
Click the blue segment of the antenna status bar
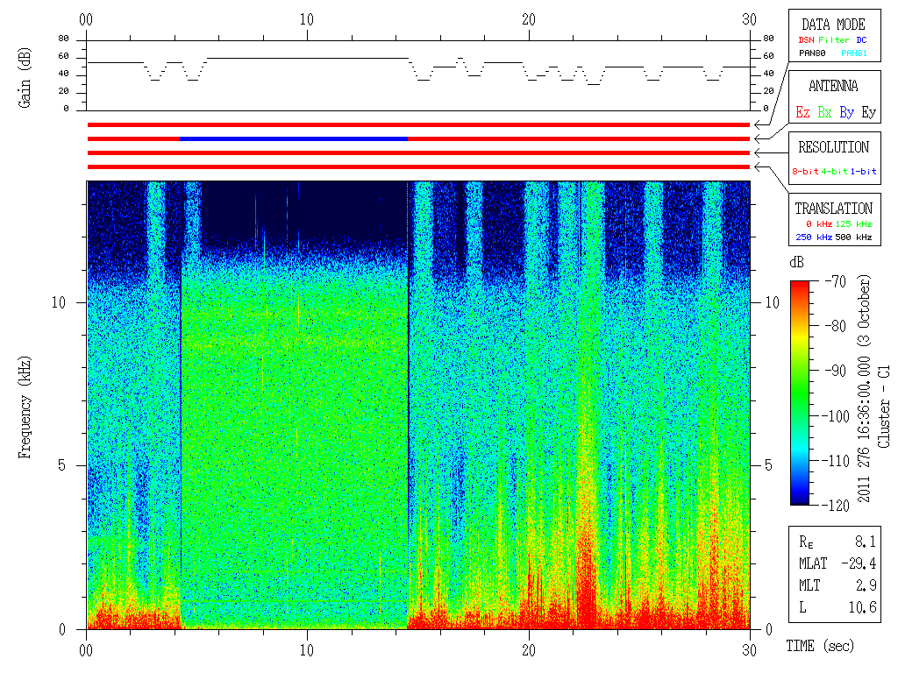point(294,139)
